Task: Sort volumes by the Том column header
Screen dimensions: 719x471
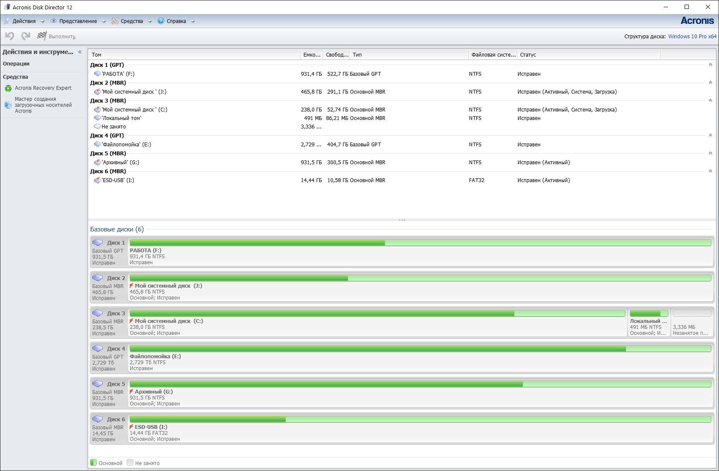Action: point(194,54)
